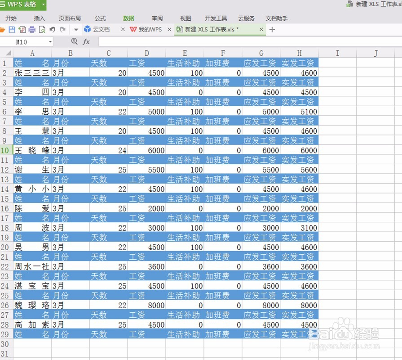Select the cell containing 王晓峰
Image resolution: width=402 pixels, height=360 pixels.
pos(31,150)
